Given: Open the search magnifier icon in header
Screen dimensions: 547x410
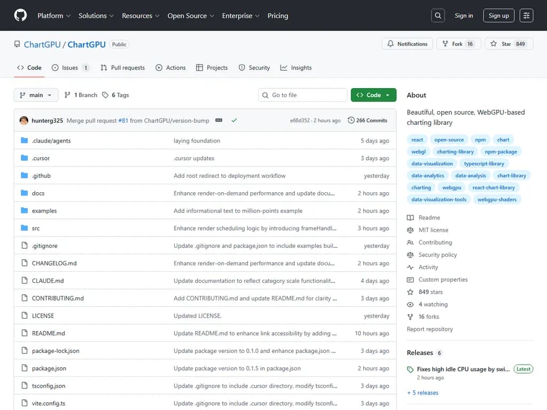Looking at the screenshot, I should [x=438, y=15].
